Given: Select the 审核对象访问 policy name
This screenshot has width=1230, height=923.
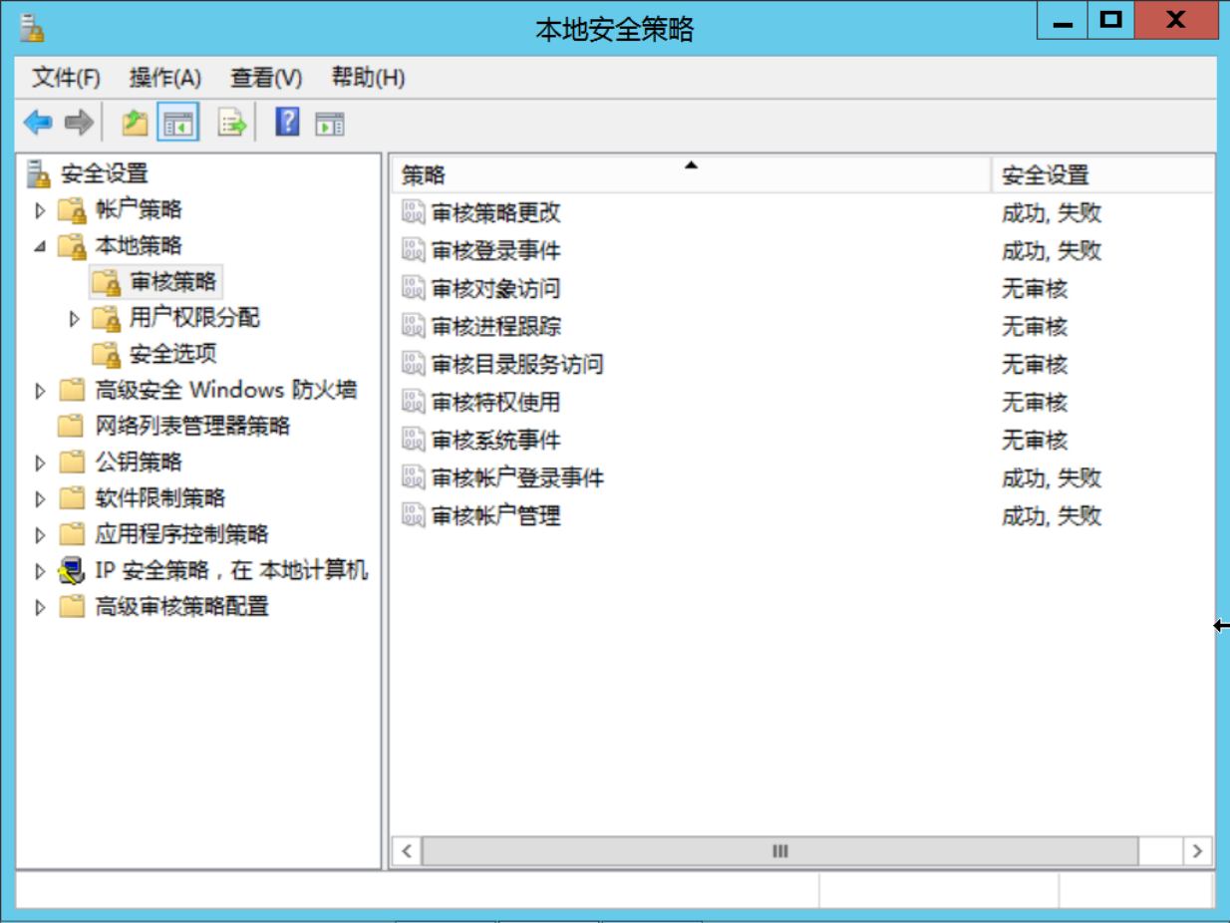Looking at the screenshot, I should [x=495, y=288].
